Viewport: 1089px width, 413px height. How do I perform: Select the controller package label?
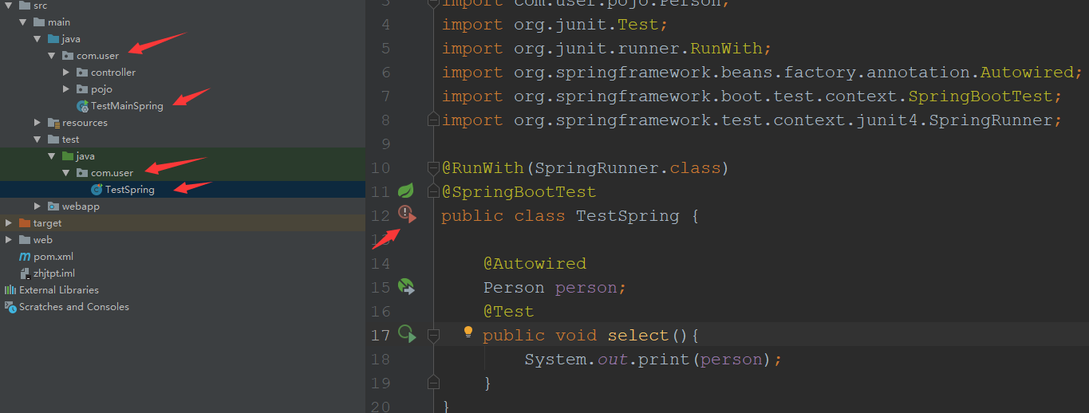(113, 73)
